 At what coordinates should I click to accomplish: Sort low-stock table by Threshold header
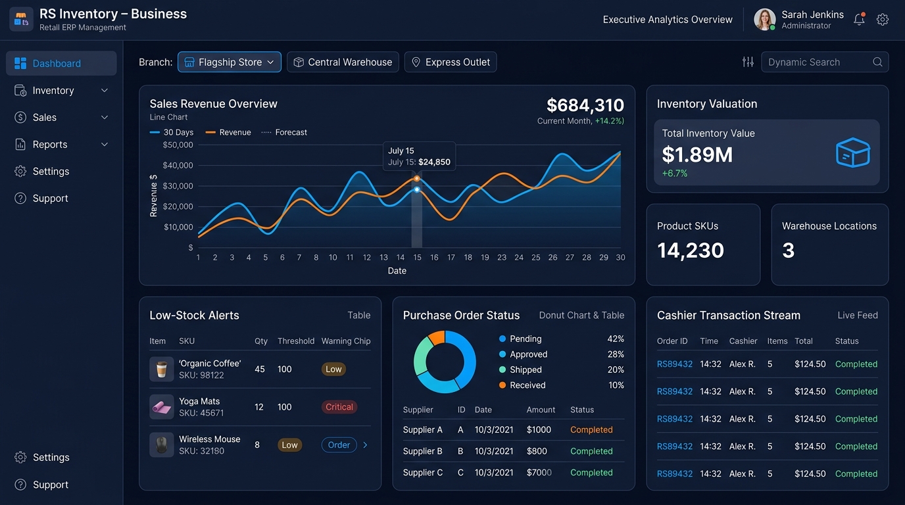pos(296,341)
